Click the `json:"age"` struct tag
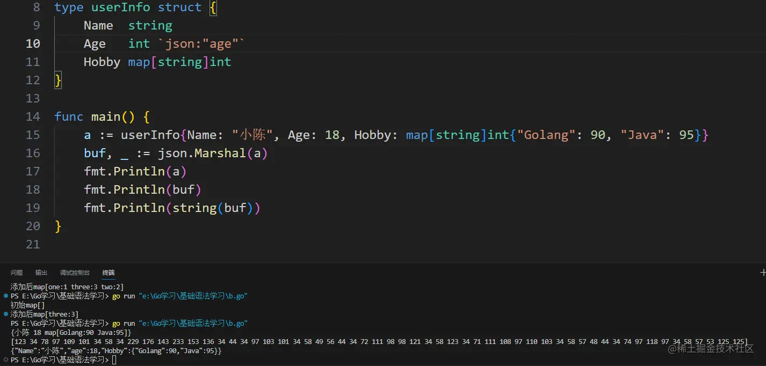The width and height of the screenshot is (766, 366). coord(201,44)
